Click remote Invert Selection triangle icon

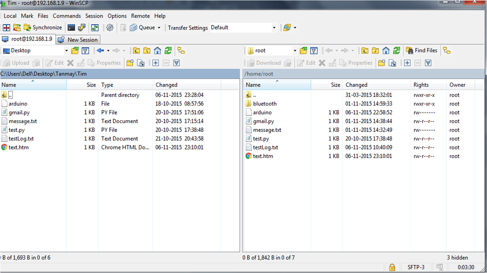click(428, 63)
